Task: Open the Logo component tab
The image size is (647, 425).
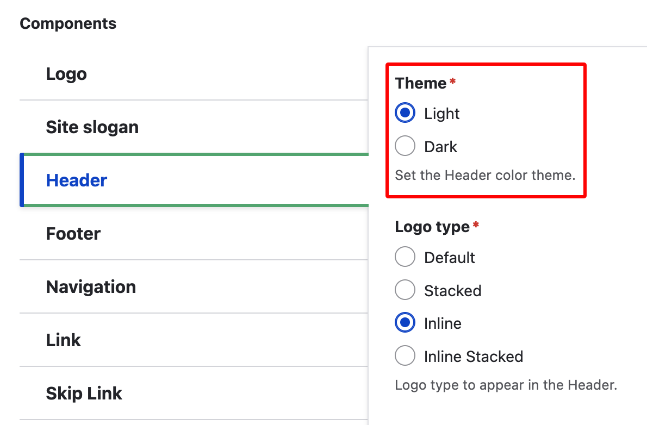Action: [66, 74]
